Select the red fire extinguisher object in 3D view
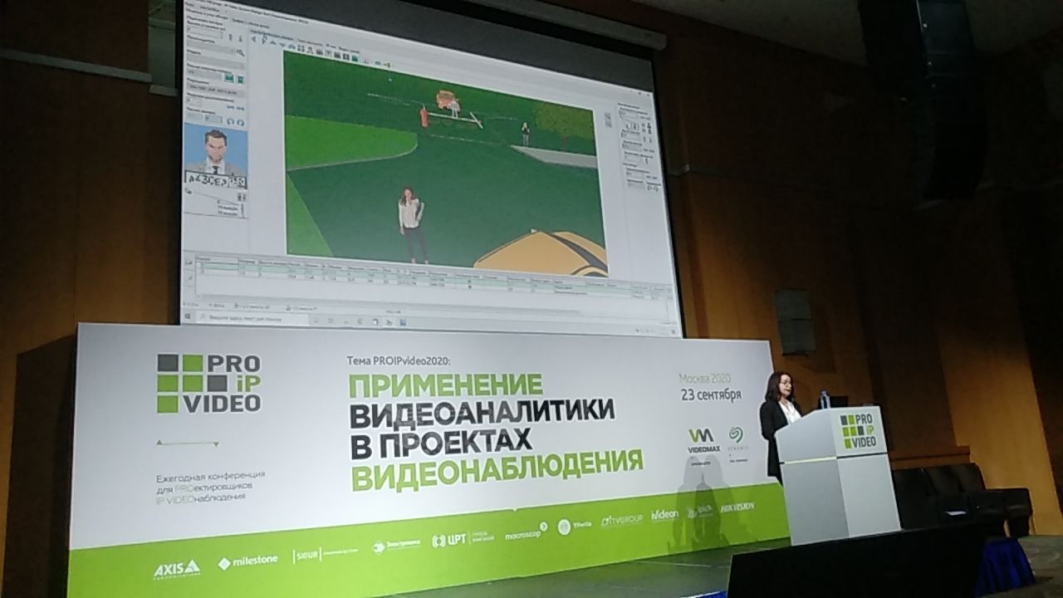This screenshot has width=1063, height=598. pos(424,115)
